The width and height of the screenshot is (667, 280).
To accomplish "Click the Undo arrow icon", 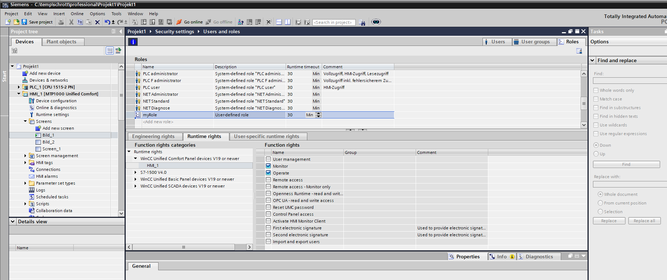I will 107,22.
